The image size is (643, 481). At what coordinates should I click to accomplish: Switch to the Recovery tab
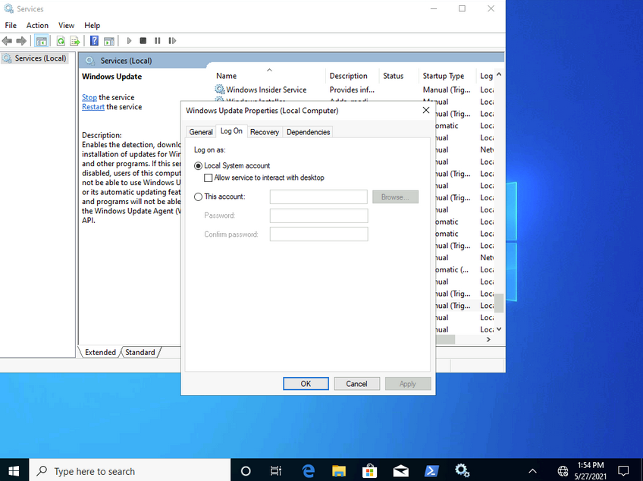coord(264,131)
